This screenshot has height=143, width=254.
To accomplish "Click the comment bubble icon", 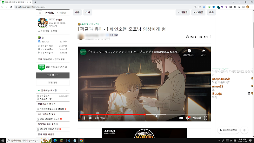I will pos(187,37).
